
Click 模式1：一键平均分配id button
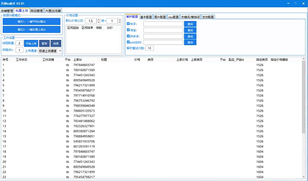tap(31, 21)
